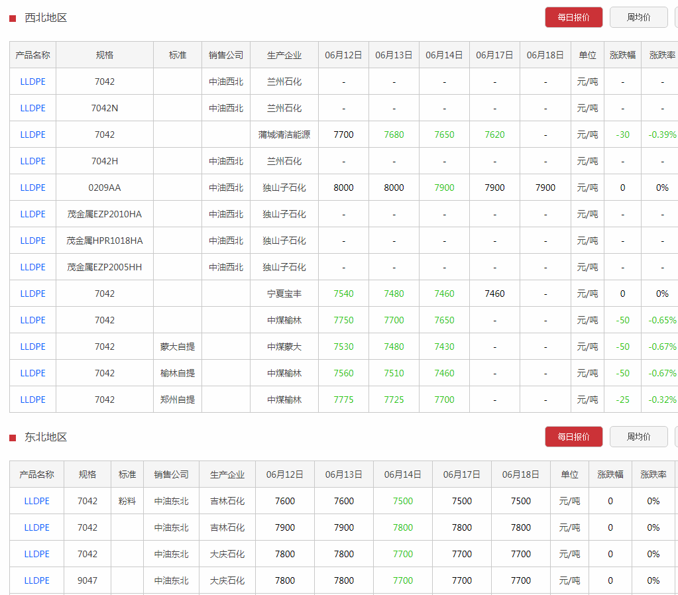The height and width of the screenshot is (595, 678).
Task: Open LLDPE link in the 9047 row
Action: [x=37, y=580]
